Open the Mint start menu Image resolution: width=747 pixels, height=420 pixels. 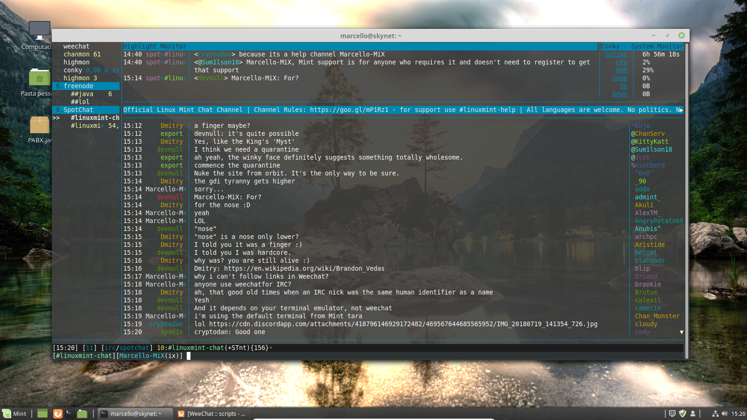[14, 413]
